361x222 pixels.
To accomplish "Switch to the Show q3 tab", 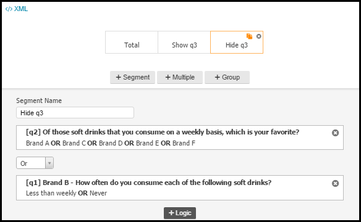I will click(184, 43).
